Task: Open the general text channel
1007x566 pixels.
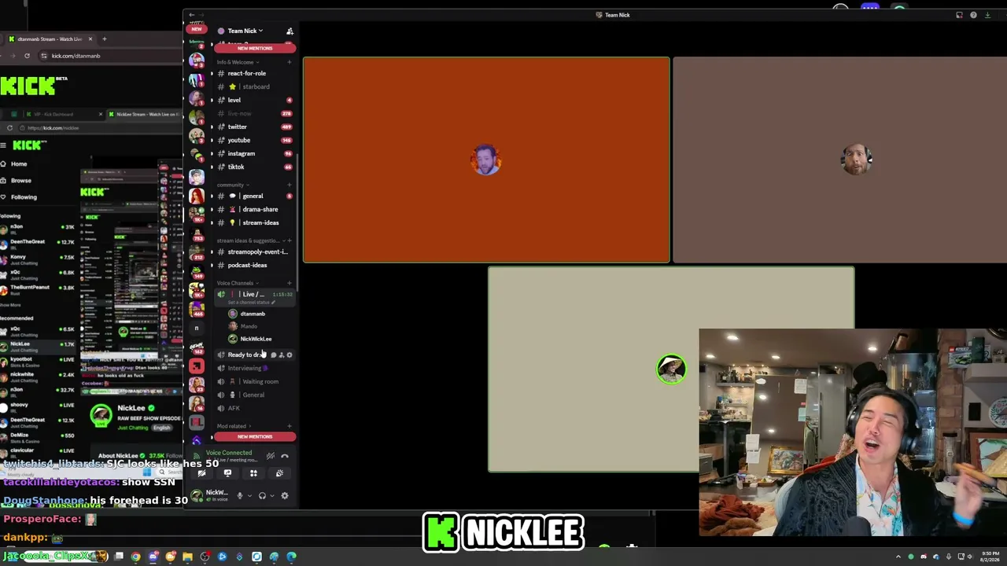Action: click(253, 196)
